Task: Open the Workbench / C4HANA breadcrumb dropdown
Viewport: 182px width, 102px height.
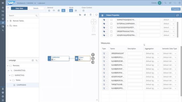Action: tap(35, 3)
